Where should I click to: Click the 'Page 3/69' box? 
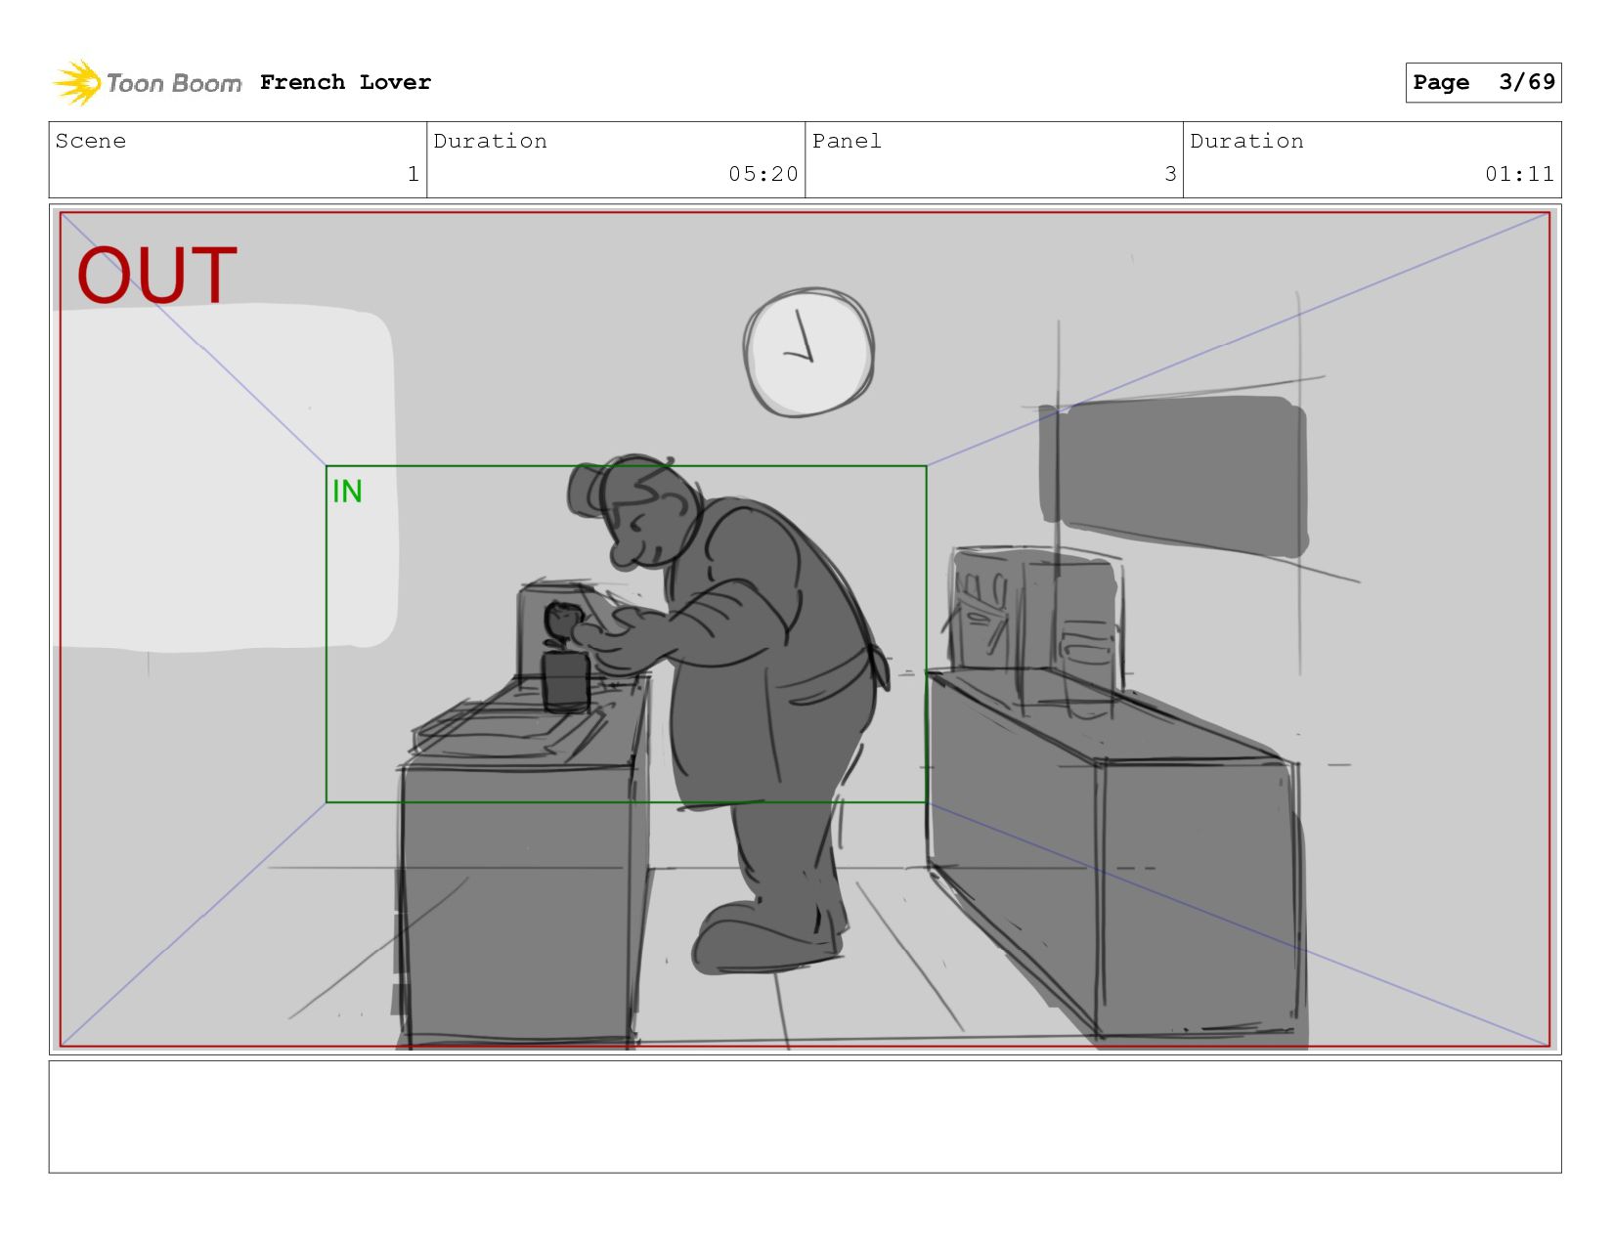[x=1483, y=82]
